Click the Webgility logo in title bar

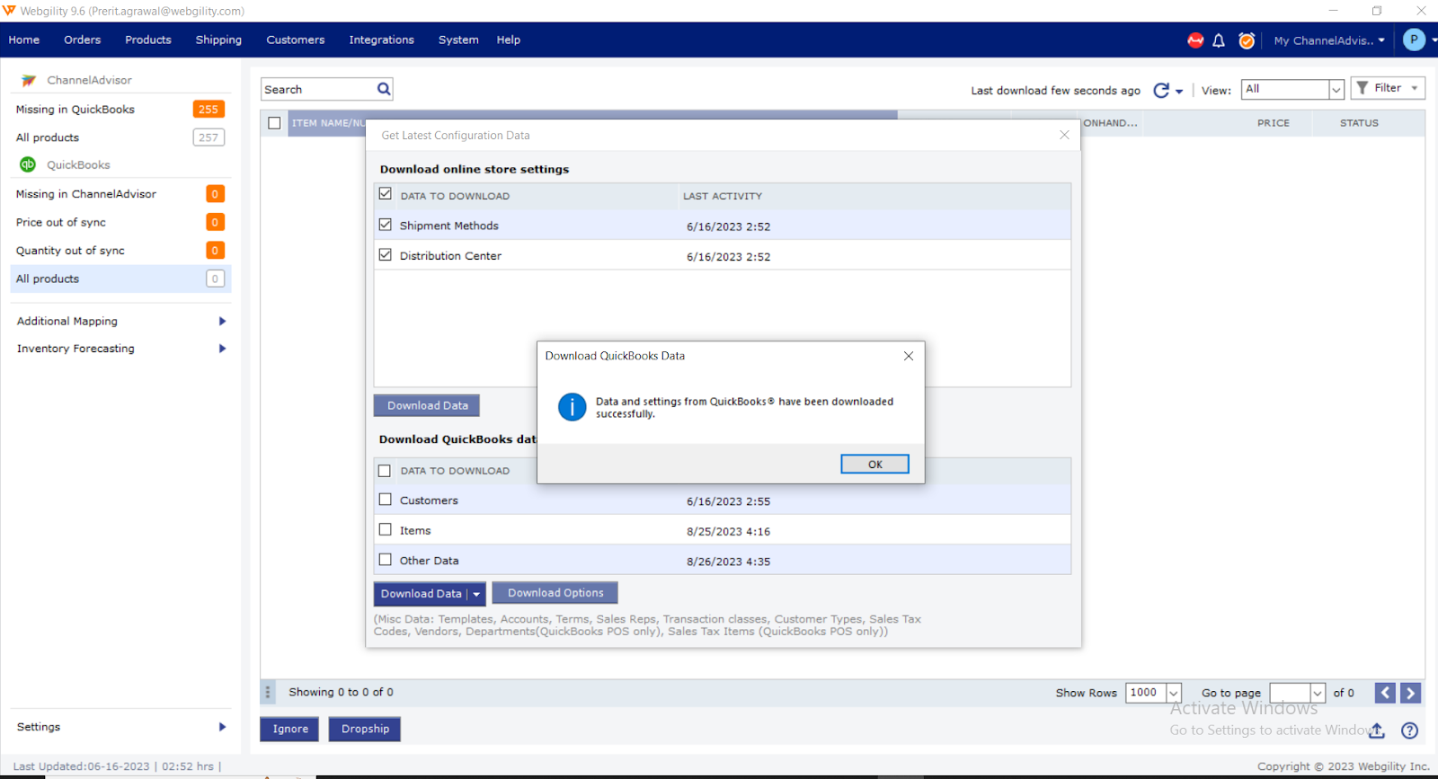click(x=9, y=11)
